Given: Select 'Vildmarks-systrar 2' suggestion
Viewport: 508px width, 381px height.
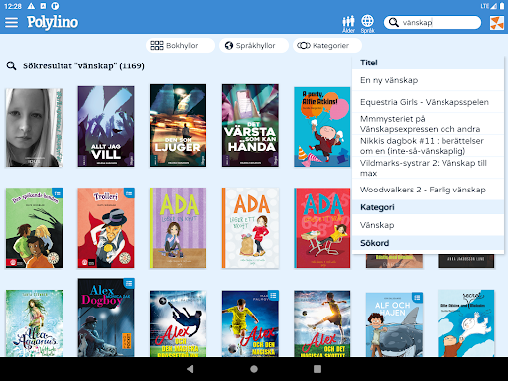Looking at the screenshot, I should click(x=428, y=168).
